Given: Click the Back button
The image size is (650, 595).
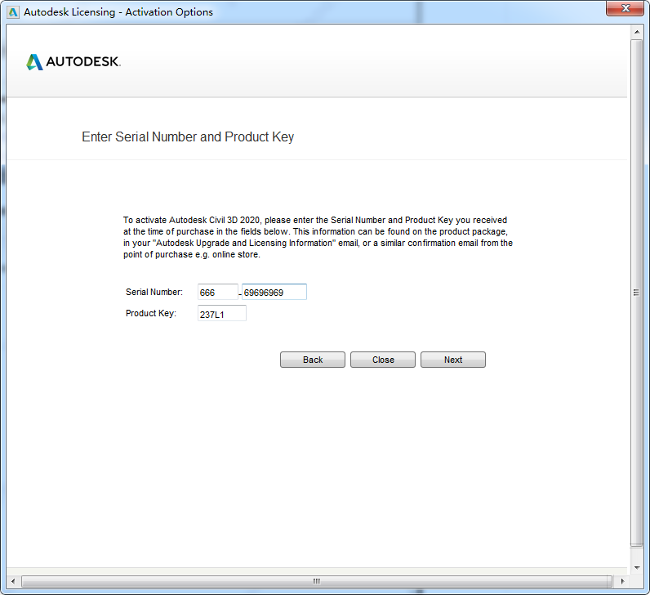Looking at the screenshot, I should (x=313, y=360).
